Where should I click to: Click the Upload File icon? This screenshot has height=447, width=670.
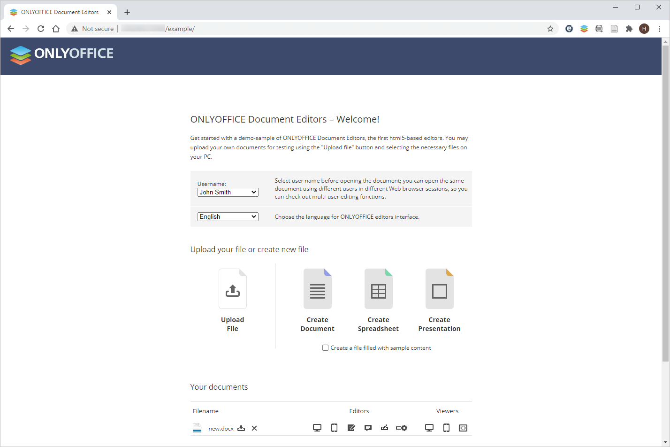pyautogui.click(x=233, y=289)
